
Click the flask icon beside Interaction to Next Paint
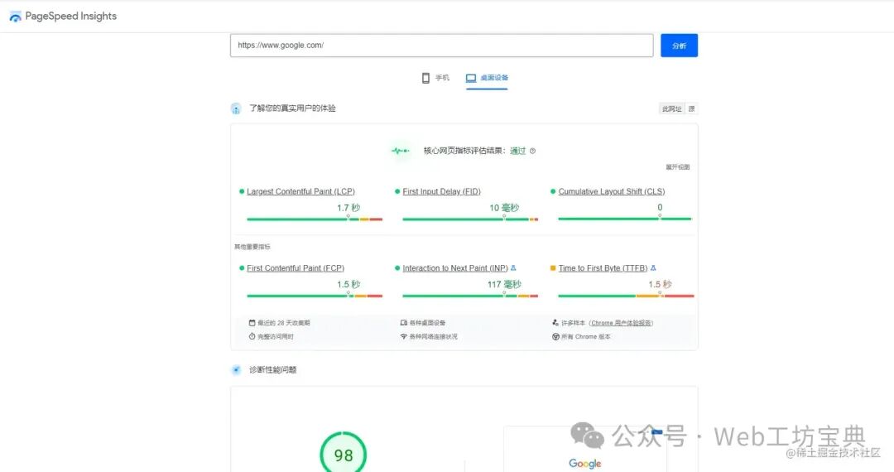coord(513,268)
